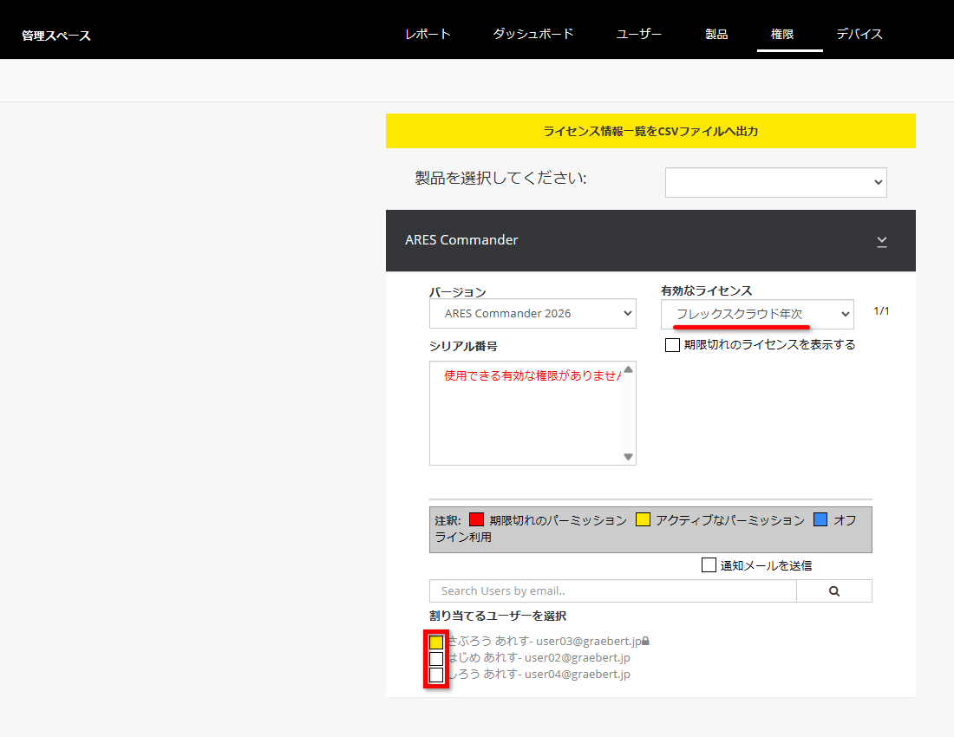This screenshot has height=737, width=954.
Task: Check the box for user02@graebert.jp
Action: [436, 658]
